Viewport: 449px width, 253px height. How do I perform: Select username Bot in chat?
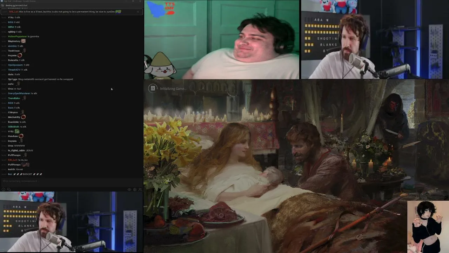[10, 174]
